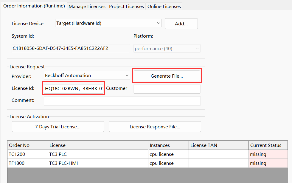This screenshot has height=183, width=292.
Task: Select the TF1800 order number cell
Action: (x=27, y=163)
